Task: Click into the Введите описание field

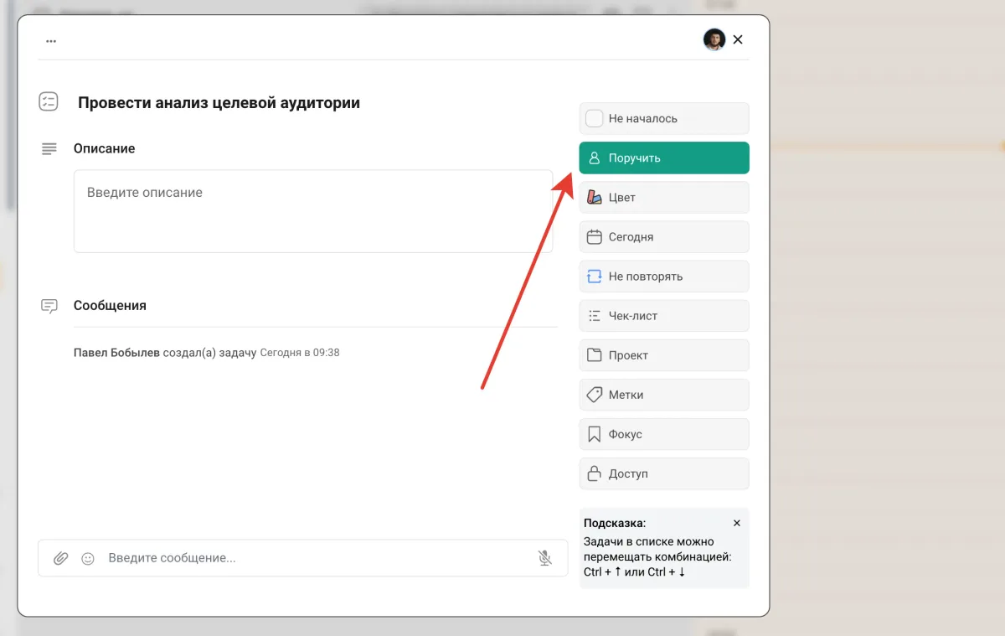Action: 312,211
